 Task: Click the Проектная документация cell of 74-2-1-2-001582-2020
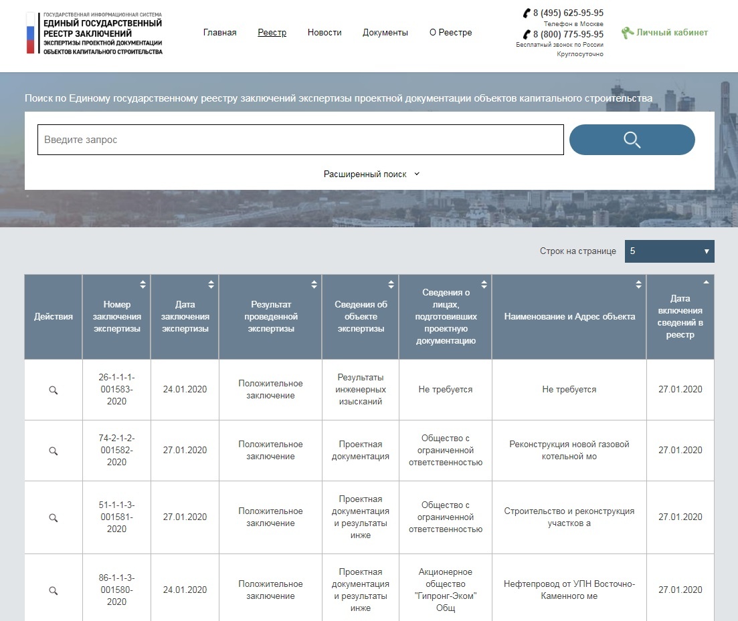point(361,450)
